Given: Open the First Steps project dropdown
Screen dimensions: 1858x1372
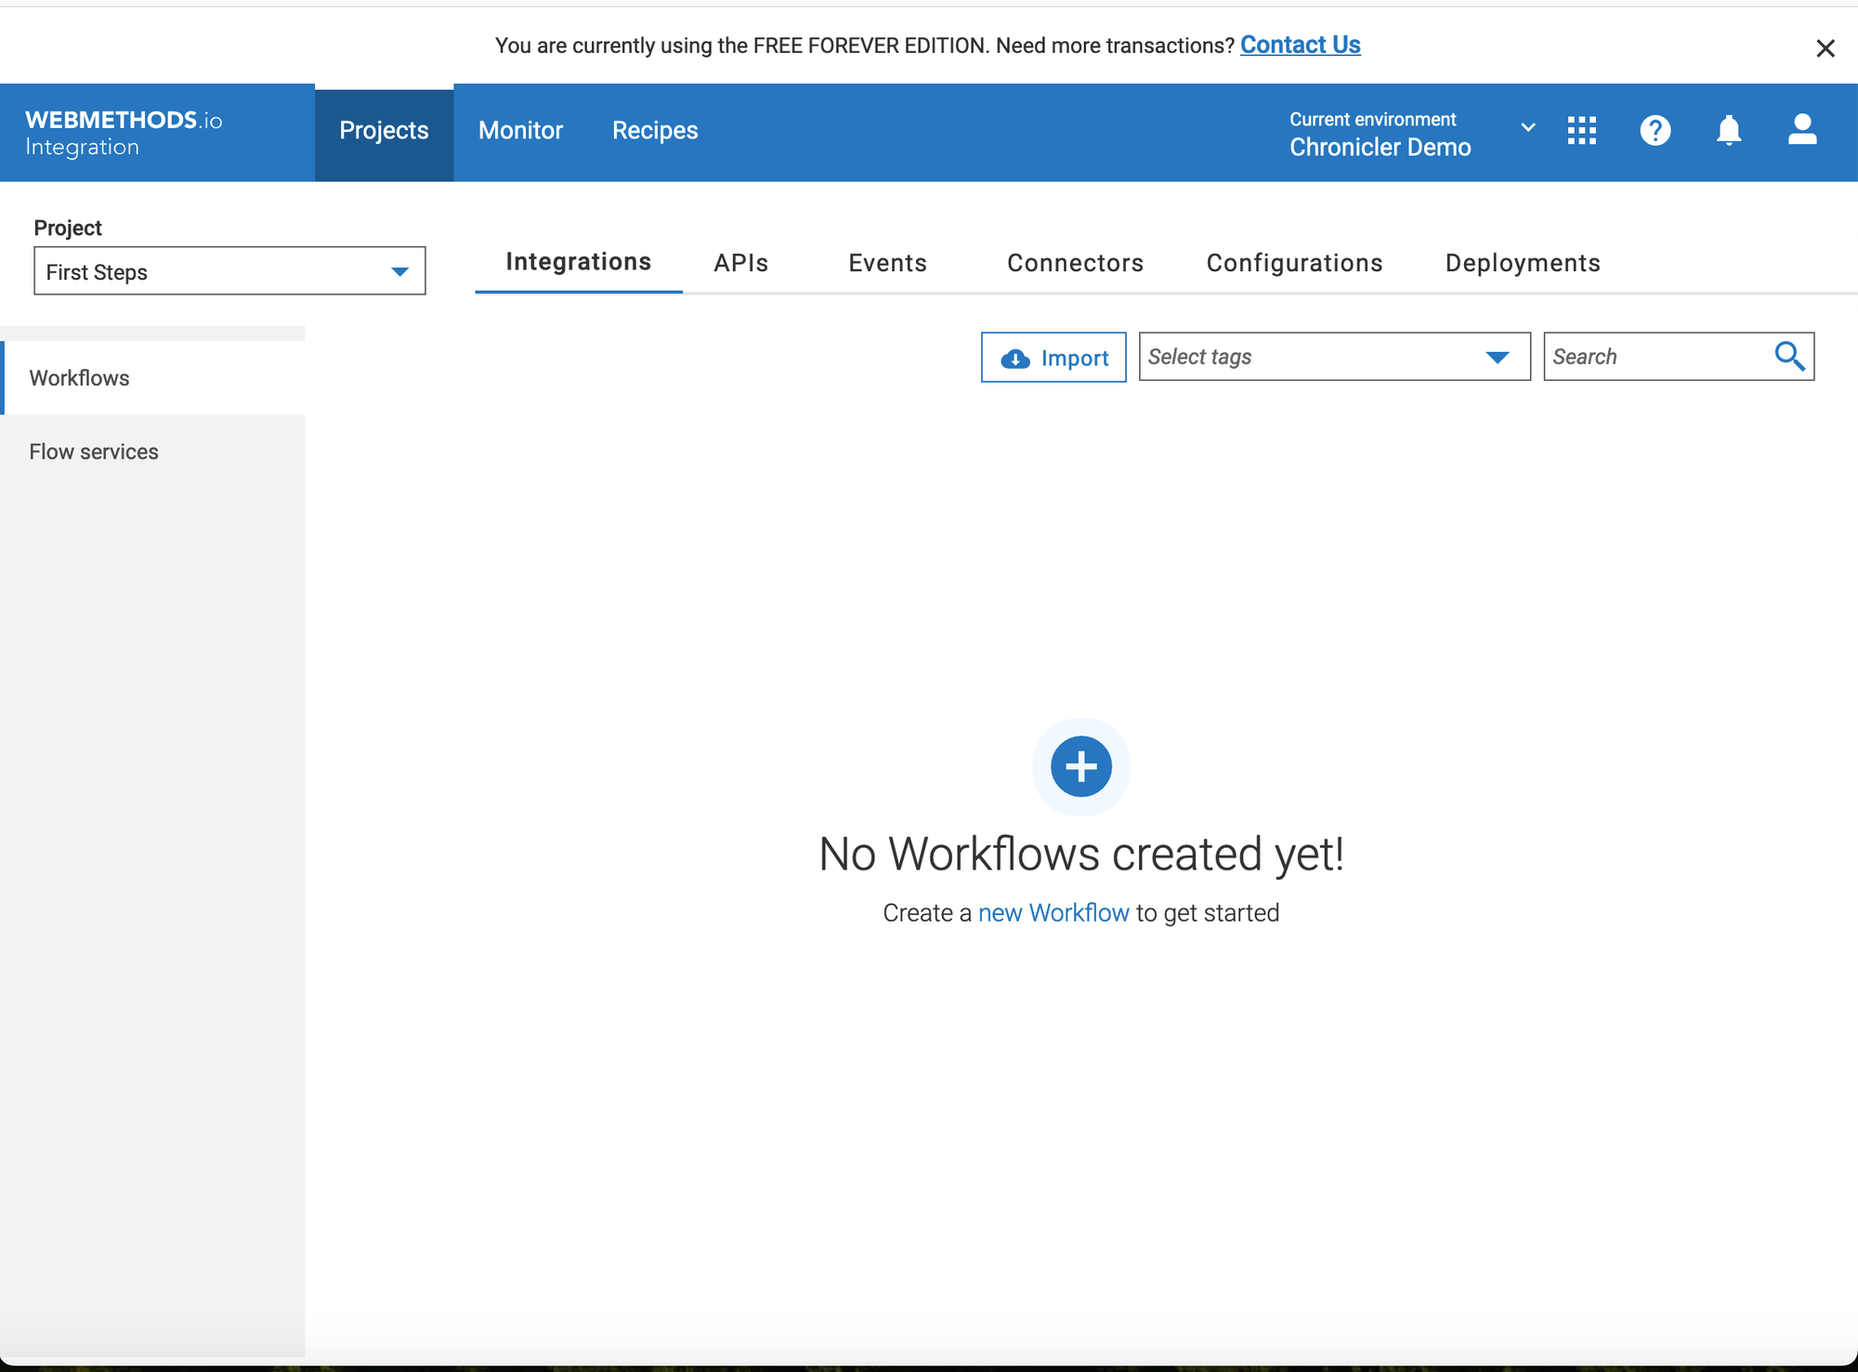Looking at the screenshot, I should point(229,271).
